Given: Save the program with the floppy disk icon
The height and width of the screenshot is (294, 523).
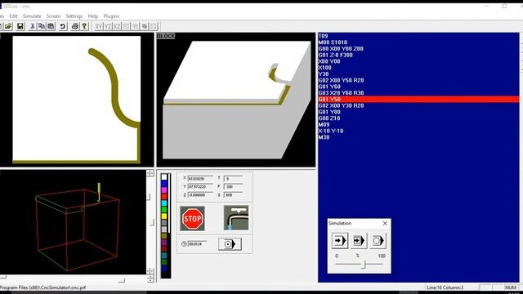Looking at the screenshot, I should pyautogui.click(x=20, y=26).
